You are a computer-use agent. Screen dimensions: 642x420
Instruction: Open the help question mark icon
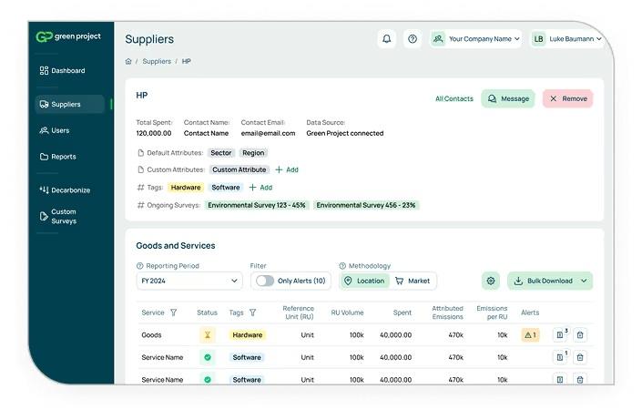[413, 39]
